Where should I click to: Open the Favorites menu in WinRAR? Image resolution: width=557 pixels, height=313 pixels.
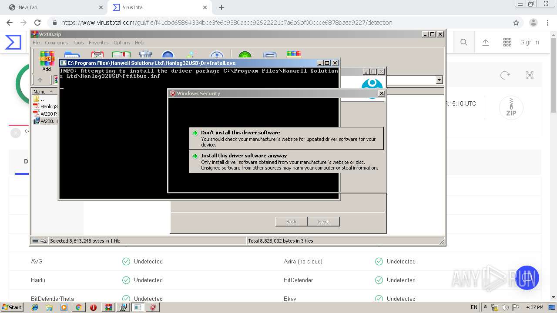pos(99,43)
